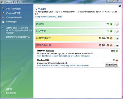Click the 请参阅 label in sidebar
This screenshot has height=99, width=123.
pos(9,89)
